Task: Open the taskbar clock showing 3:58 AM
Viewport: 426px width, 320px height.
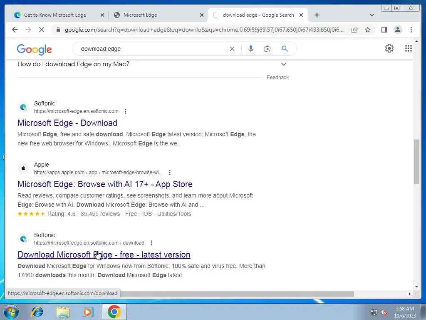Action: pos(405,312)
